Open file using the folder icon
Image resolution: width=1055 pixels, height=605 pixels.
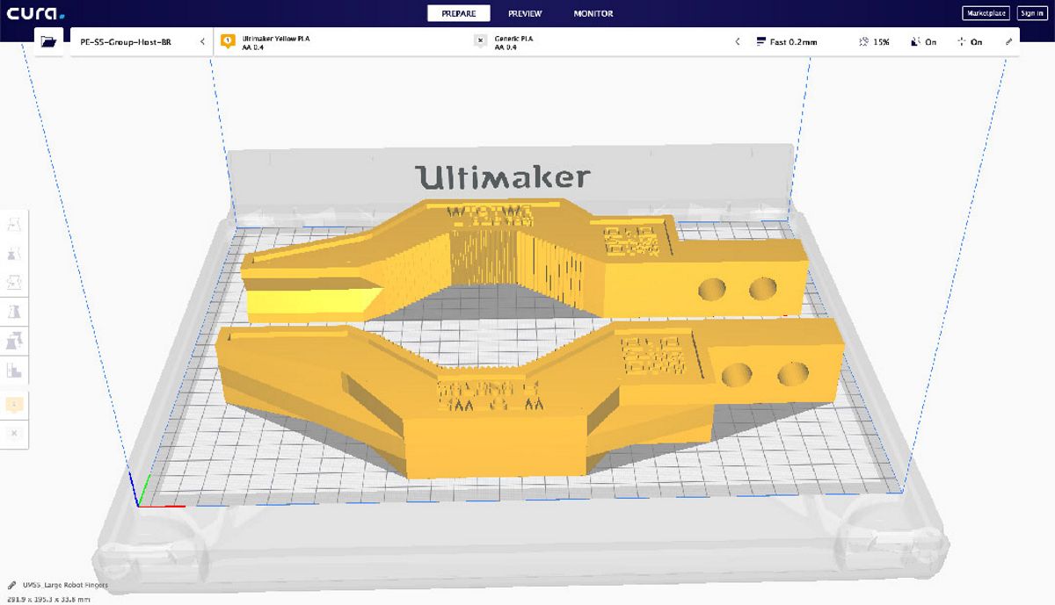(48, 41)
